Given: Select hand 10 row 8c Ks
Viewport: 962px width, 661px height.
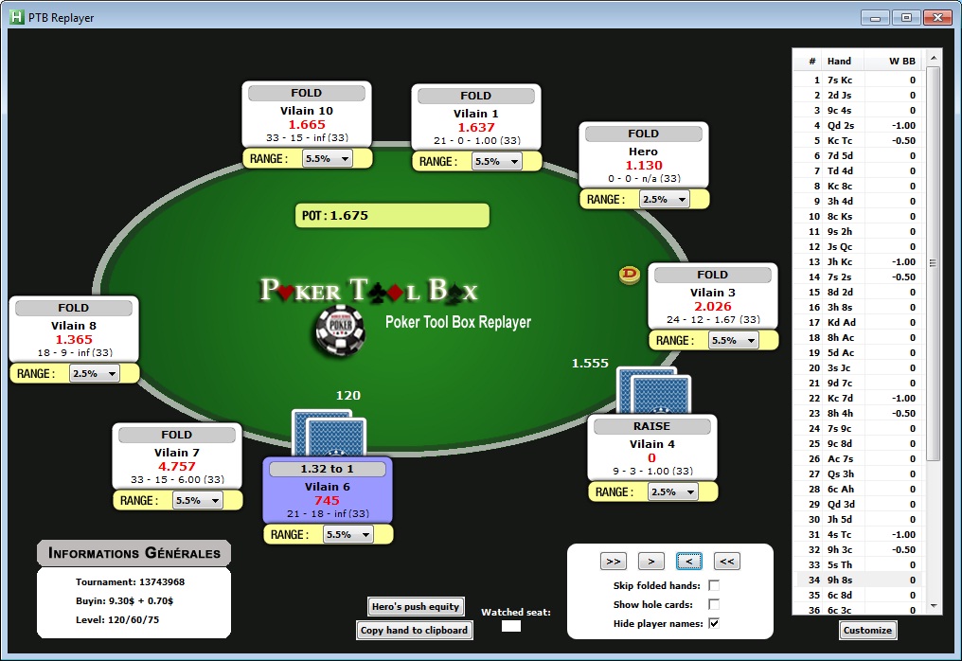Looking at the screenshot, I should coord(859,216).
